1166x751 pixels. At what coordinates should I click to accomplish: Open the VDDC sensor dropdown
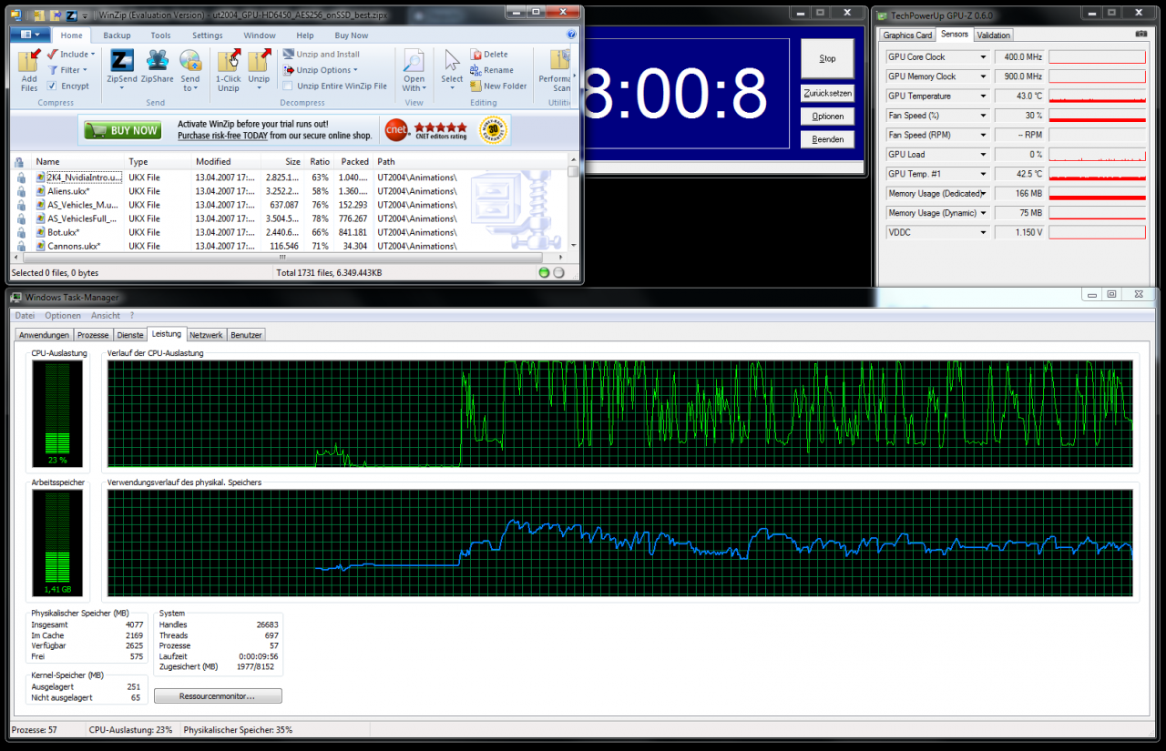tap(983, 232)
